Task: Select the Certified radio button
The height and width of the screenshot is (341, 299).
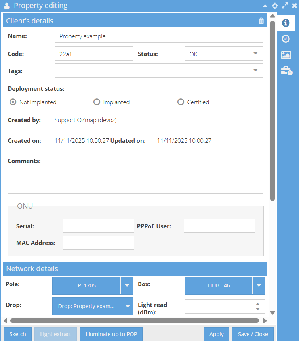Action: 181,102
